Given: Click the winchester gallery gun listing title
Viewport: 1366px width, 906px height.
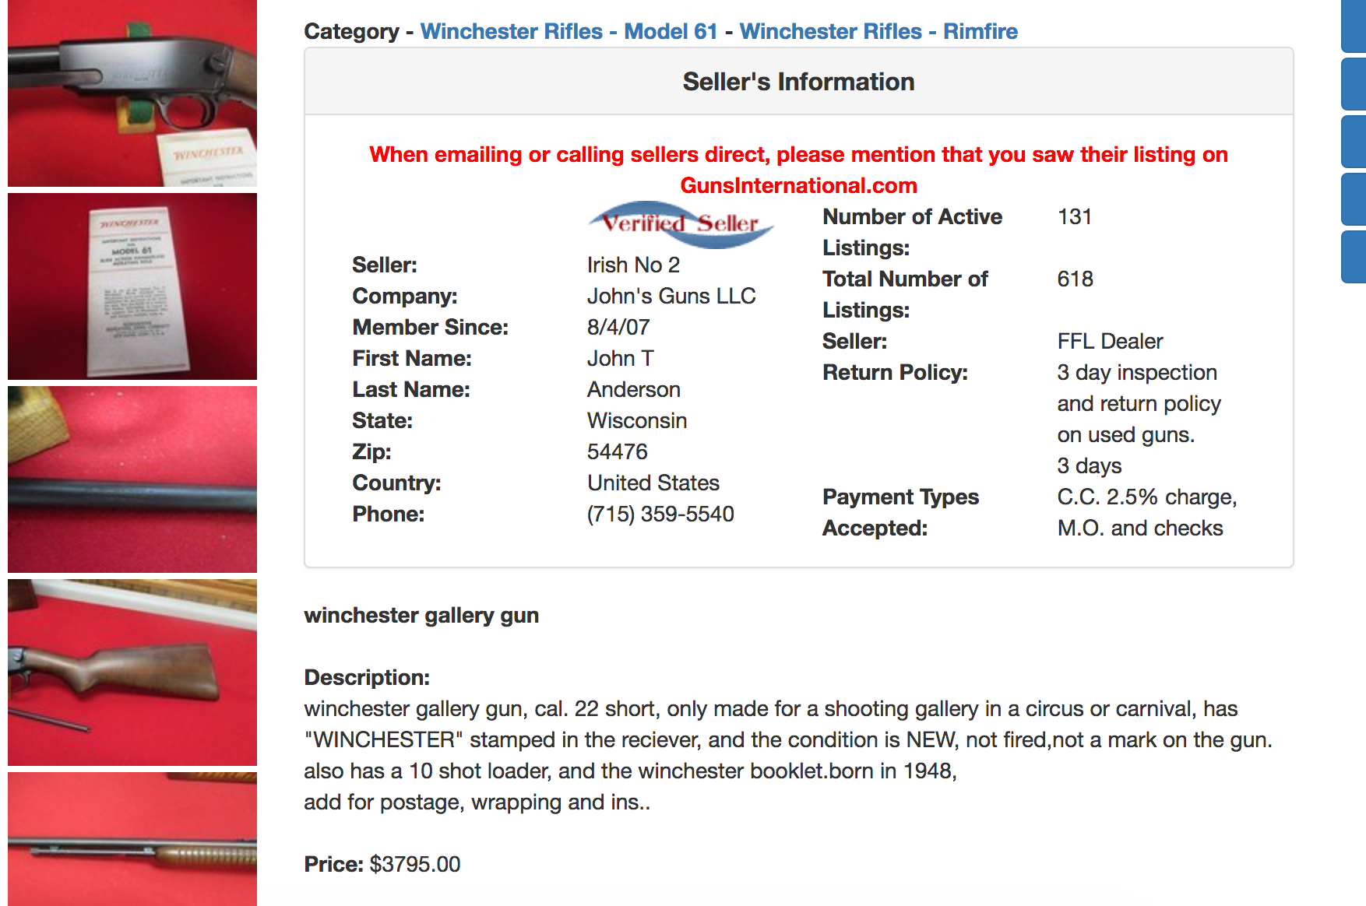Looking at the screenshot, I should [x=421, y=615].
